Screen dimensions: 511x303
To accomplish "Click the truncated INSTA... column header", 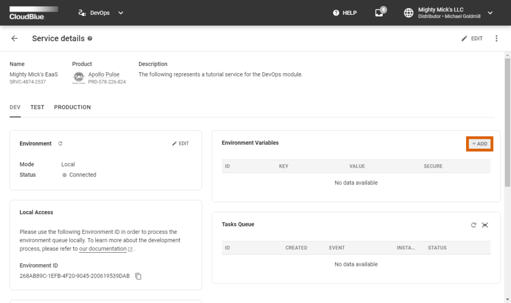I will click(x=406, y=248).
